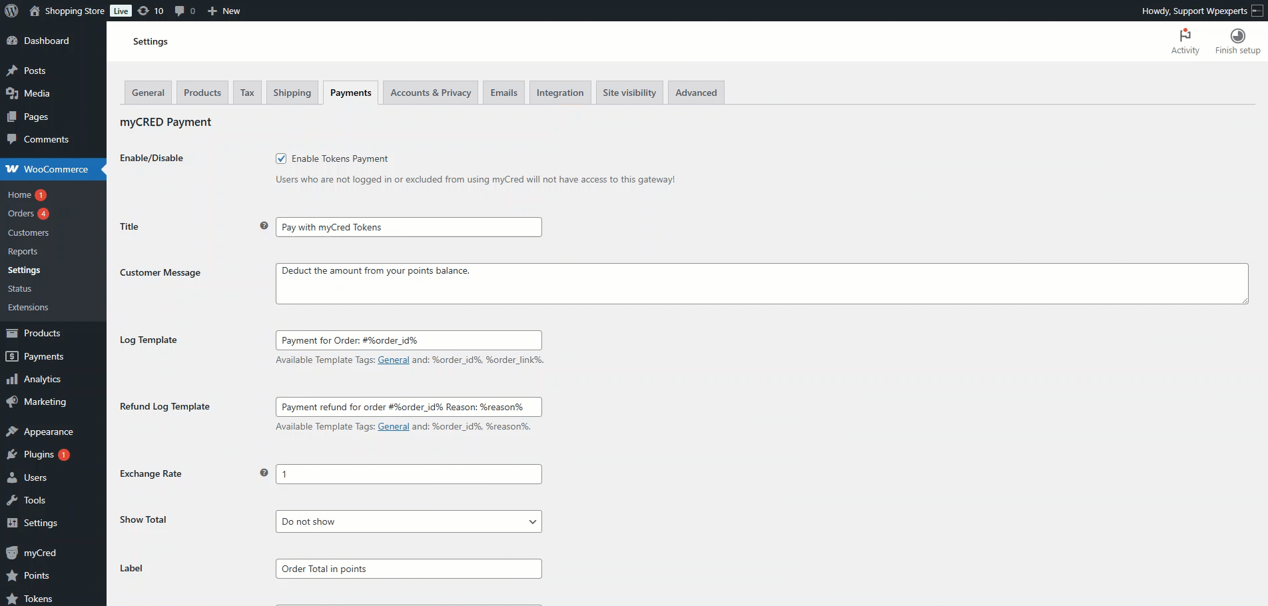Viewport: 1268px width, 606px height.
Task: Open the New content menu
Action: 224,11
